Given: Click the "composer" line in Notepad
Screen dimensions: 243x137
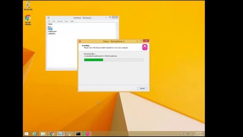Looking at the screenshot, I should pyautogui.click(x=52, y=31).
